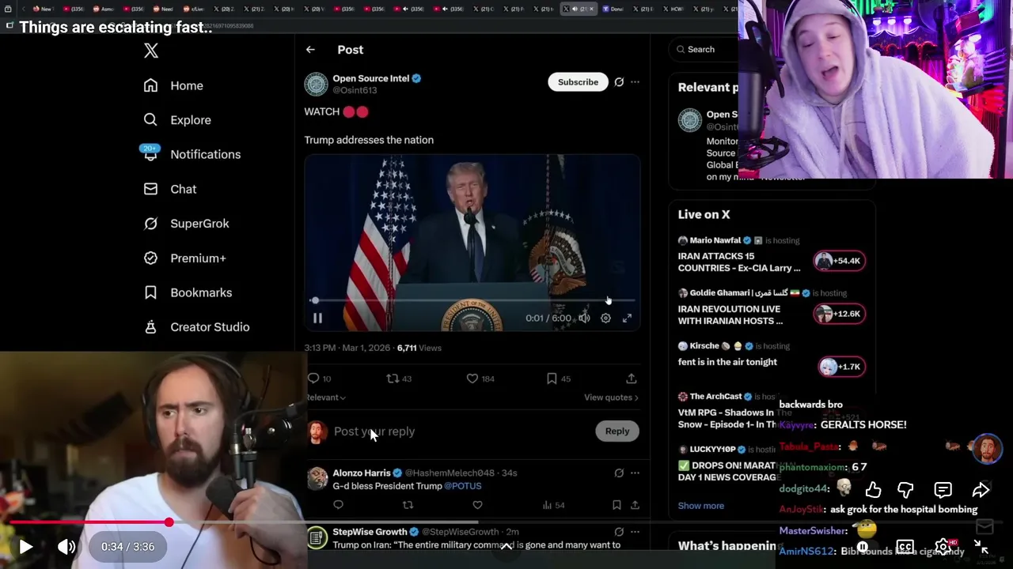Open Notifications in the X sidebar
The width and height of the screenshot is (1013, 569).
[192, 154]
